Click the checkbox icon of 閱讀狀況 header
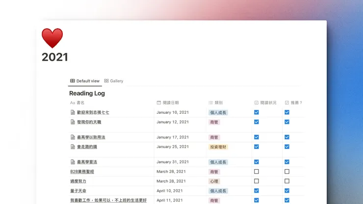The height and width of the screenshot is (204, 363). pyautogui.click(x=256, y=102)
